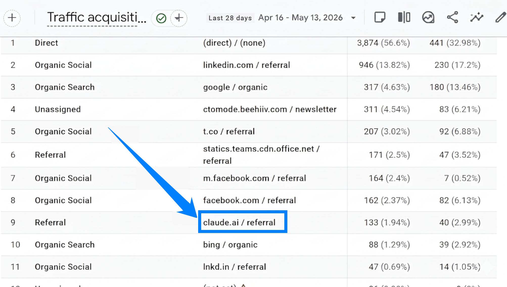This screenshot has width=507, height=287.
Task: Select the 39 (2.92%) value
Action: click(x=460, y=245)
